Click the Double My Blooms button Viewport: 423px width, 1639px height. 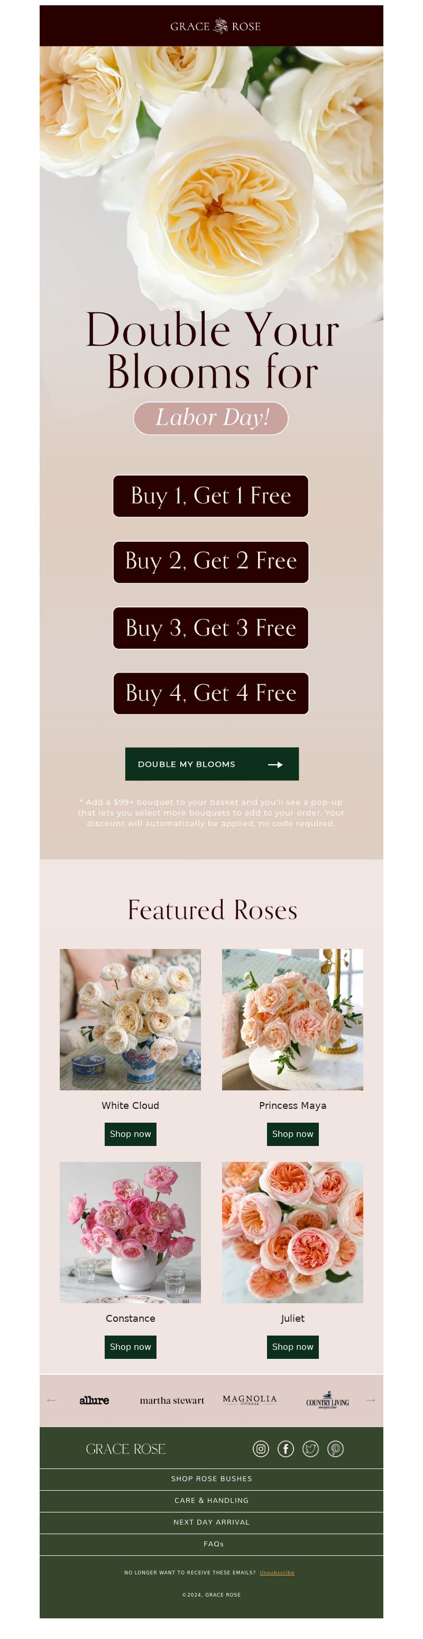click(x=212, y=764)
